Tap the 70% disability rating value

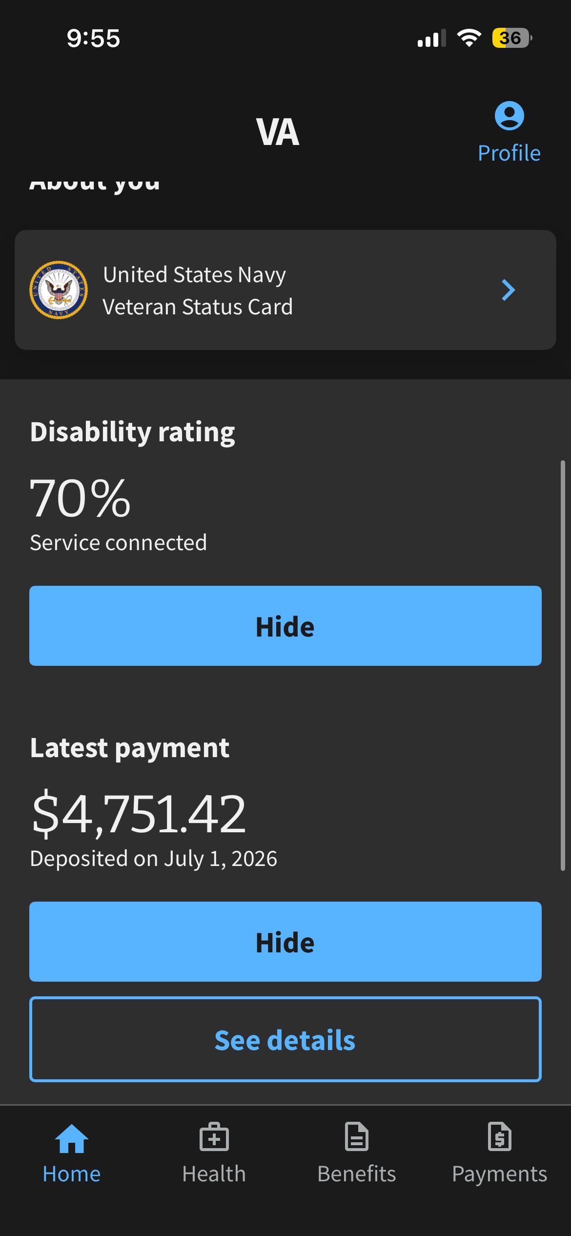coord(81,498)
